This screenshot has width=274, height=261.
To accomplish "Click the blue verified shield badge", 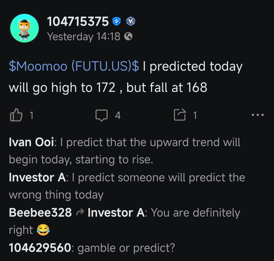I will [x=116, y=21].
